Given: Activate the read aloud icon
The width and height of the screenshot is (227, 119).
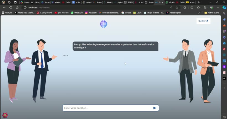Looking at the screenshot, I should pos(171,7).
